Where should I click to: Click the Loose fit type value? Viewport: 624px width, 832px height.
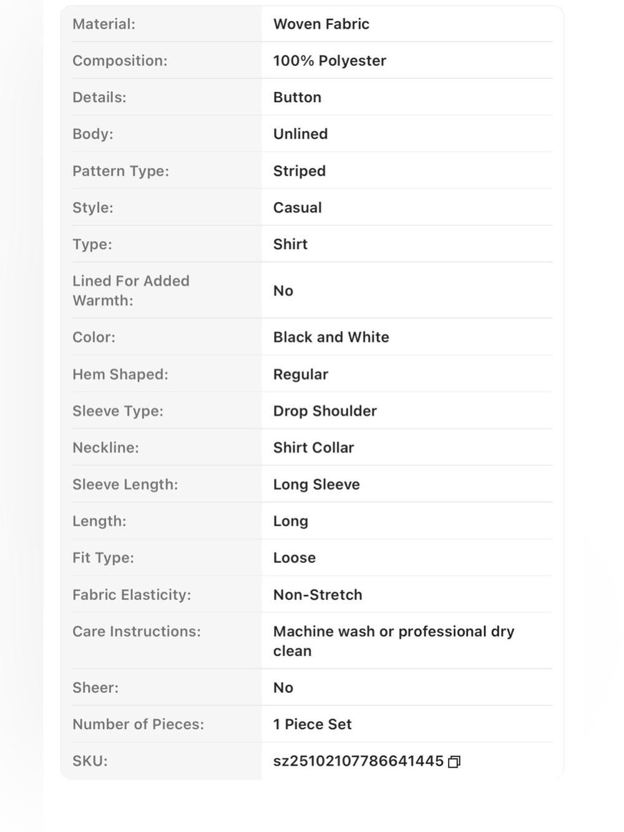point(295,557)
